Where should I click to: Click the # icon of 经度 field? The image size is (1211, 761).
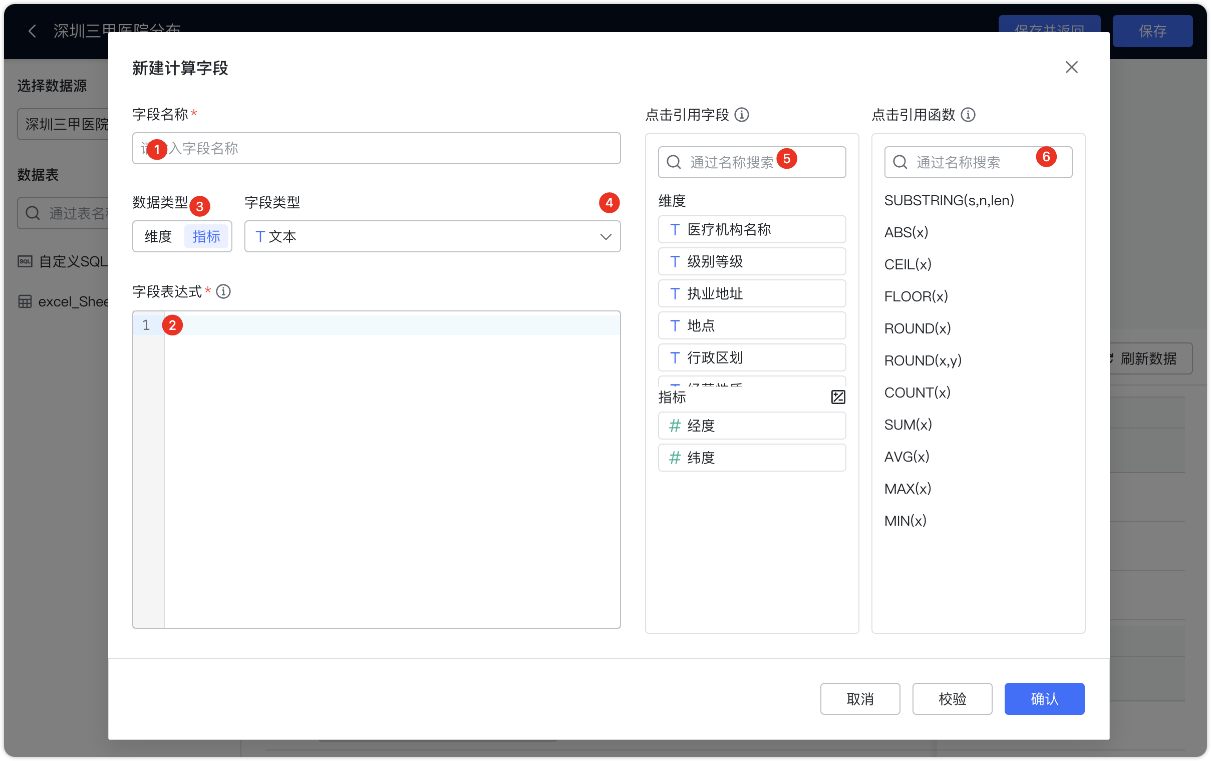point(675,426)
